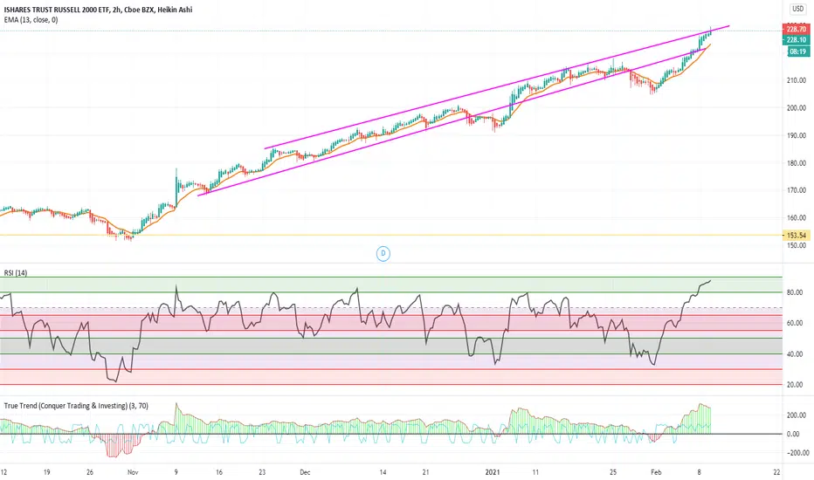
Task: Click the True Trend indicator label
Action: click(76, 406)
